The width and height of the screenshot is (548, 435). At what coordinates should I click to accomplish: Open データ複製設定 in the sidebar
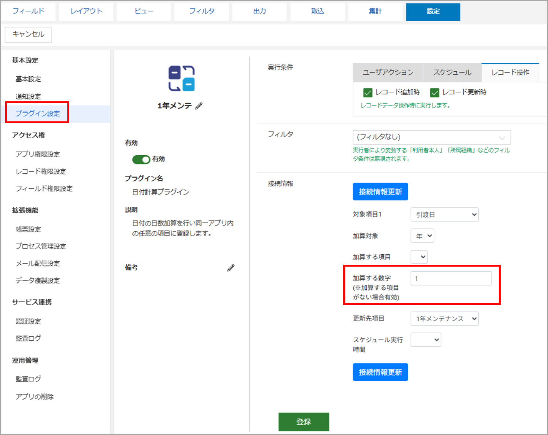38,280
